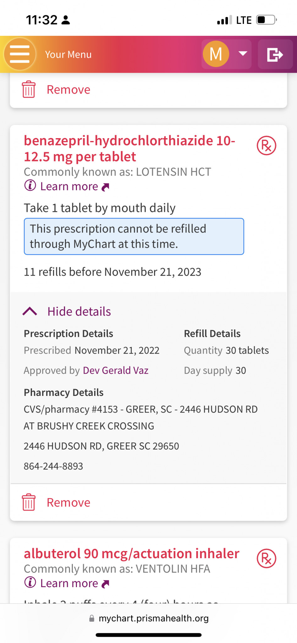The image size is (297, 643).
Task: Open Your Menu label in header
Action: point(68,55)
